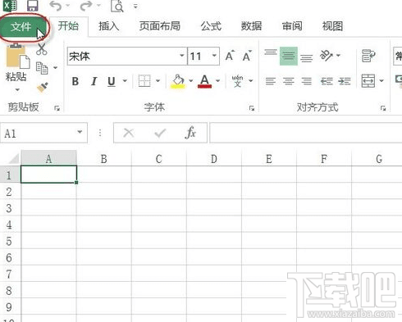Open the 剪贴板 dialog launcher
Viewport: 402px width, 322px height.
pyautogui.click(x=57, y=108)
